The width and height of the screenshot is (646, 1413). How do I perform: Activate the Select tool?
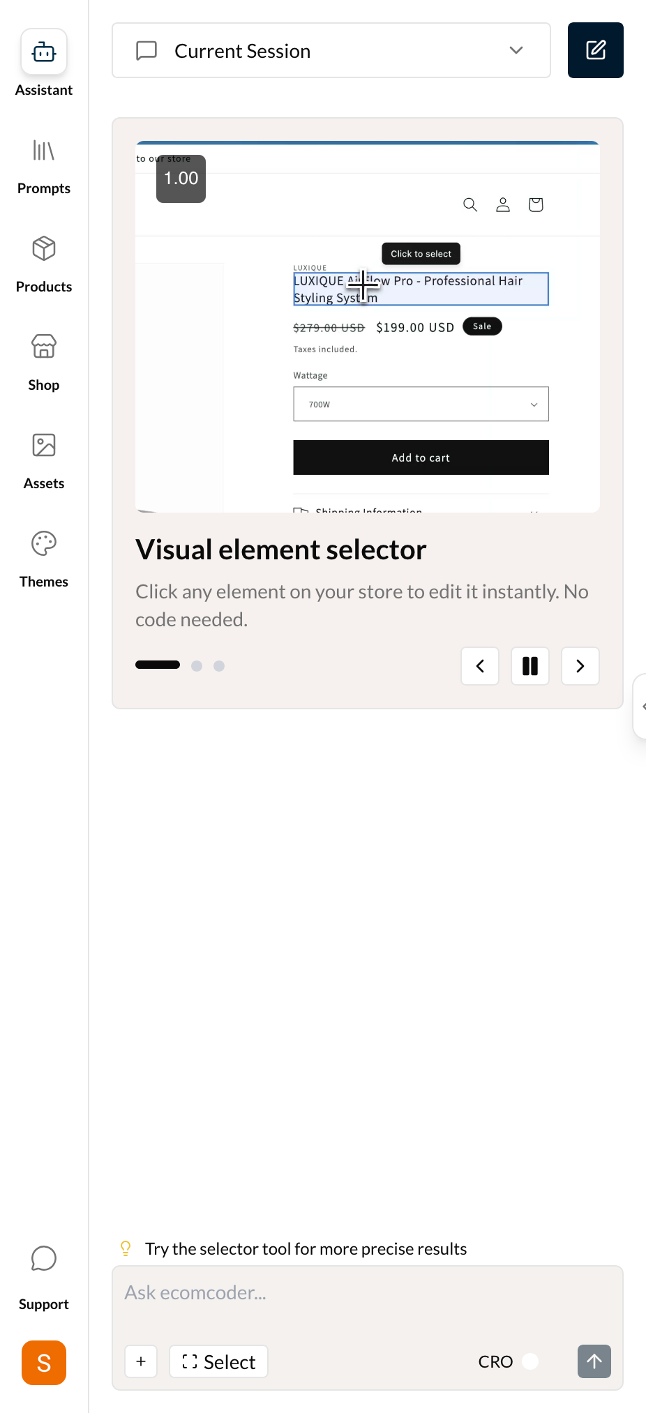[218, 1361]
